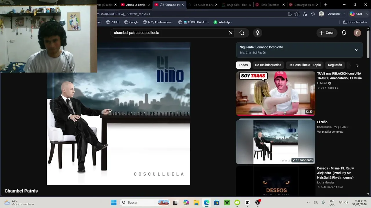Viewport: 371px width, 208px height.
Task: Open the weather widget showing 22°C
Action: (x=19, y=203)
